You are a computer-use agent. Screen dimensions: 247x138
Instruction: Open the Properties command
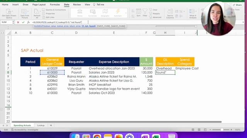click(x=49, y=14)
